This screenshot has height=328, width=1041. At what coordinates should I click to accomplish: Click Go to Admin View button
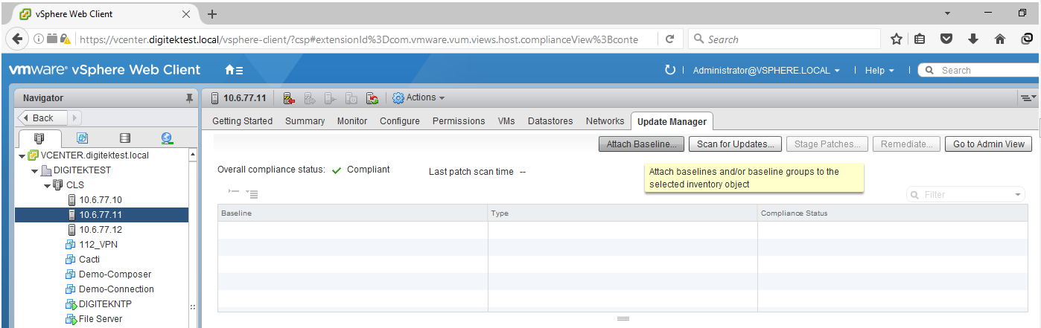click(x=989, y=144)
